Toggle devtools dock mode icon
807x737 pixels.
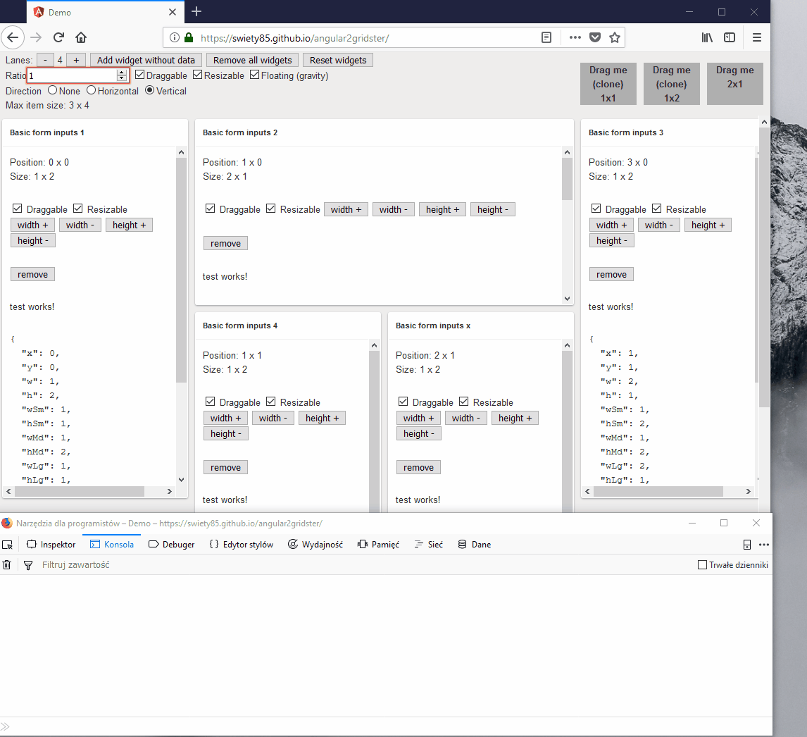coord(746,545)
